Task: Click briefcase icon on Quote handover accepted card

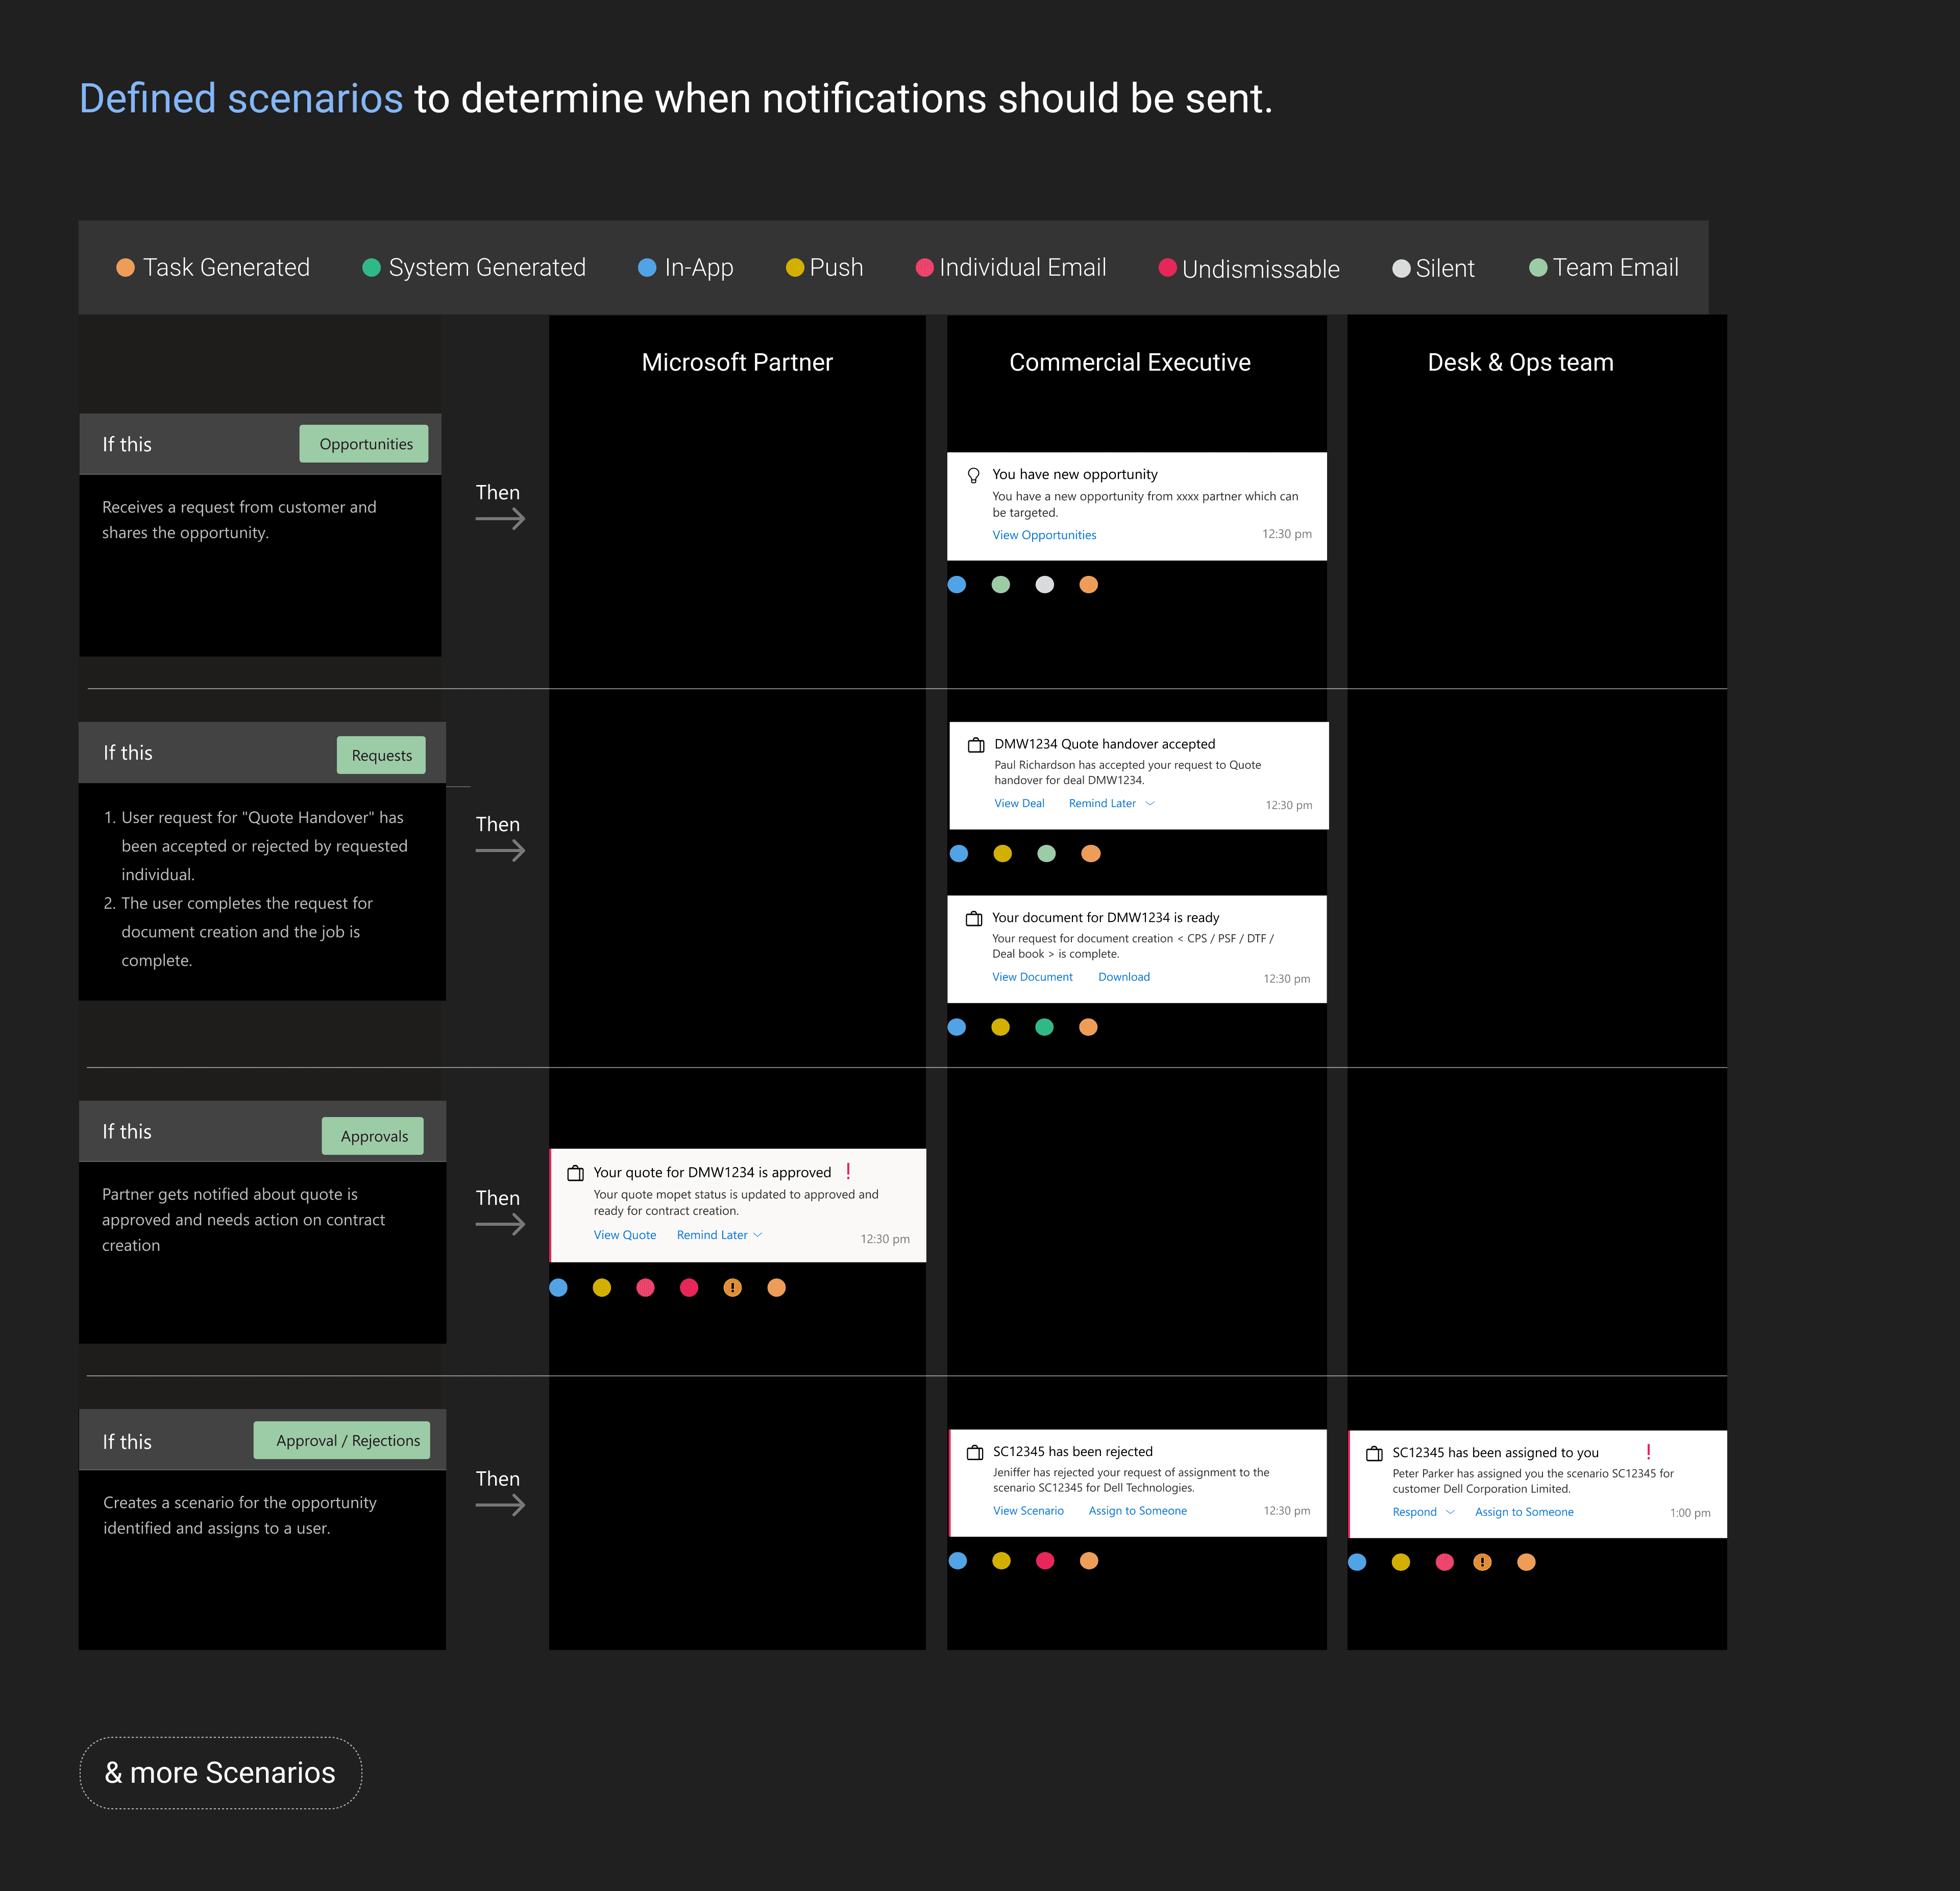Action: point(975,745)
